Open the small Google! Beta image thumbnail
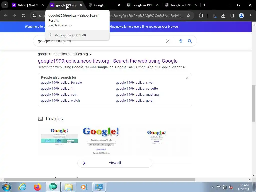The height and width of the screenshot is (192, 256). point(157,137)
